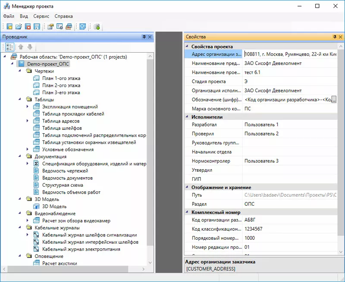Open Структурная схема document
This screenshot has height=282, width=345.
point(63,185)
